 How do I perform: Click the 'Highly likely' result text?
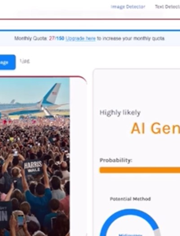[x=120, y=113]
